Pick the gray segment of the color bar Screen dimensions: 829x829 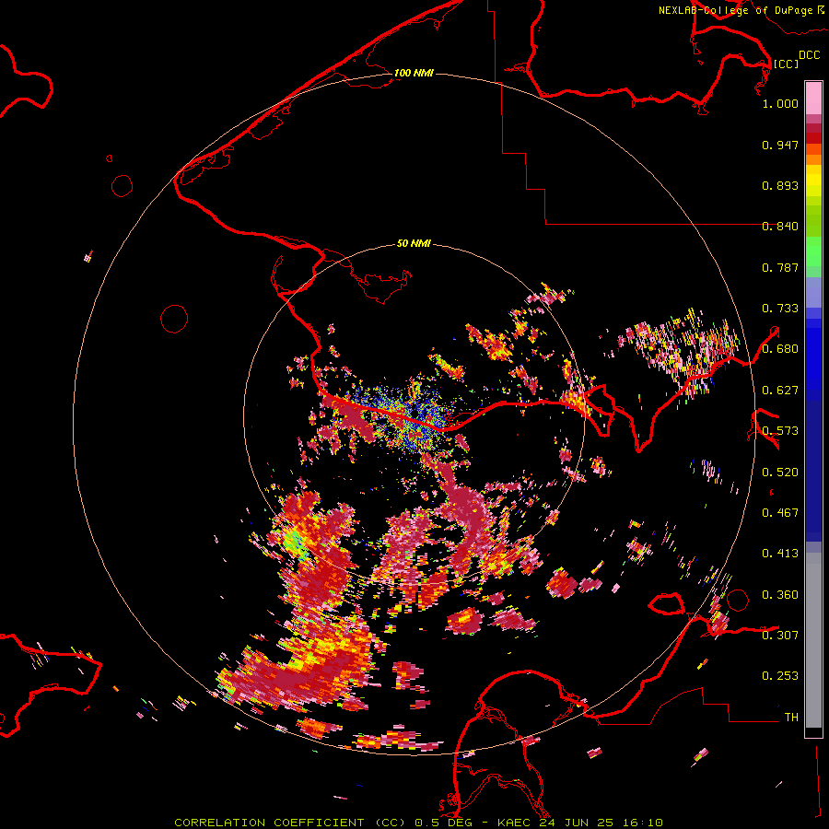pos(813,640)
